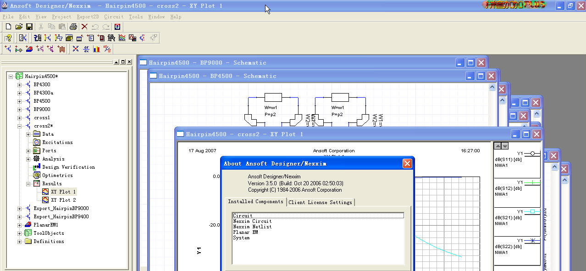Click the multicolor line traces plot icon

tap(122, 38)
